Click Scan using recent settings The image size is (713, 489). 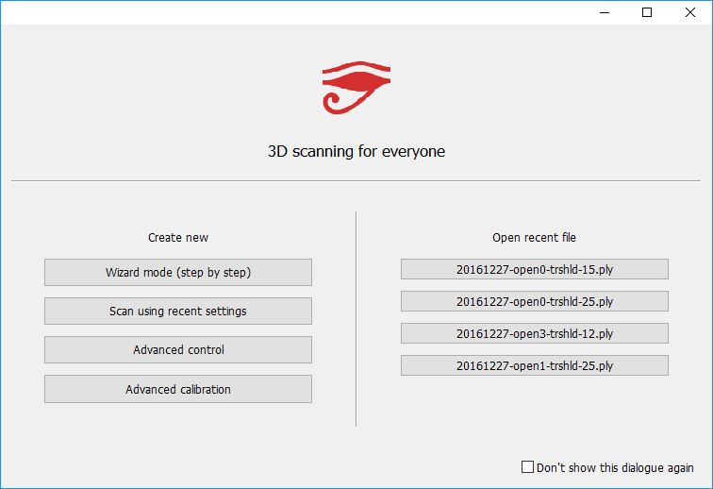click(178, 311)
